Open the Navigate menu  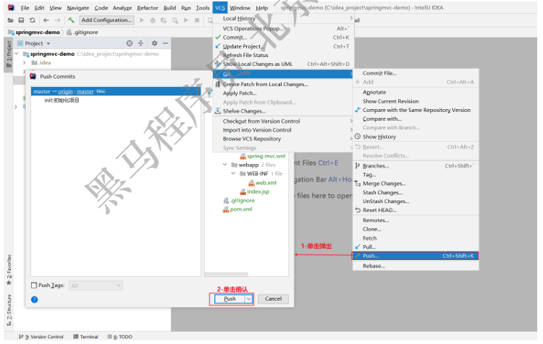78,8
